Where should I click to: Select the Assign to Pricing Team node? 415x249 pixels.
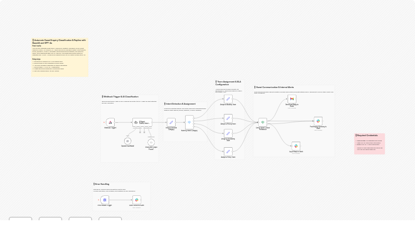228,118
